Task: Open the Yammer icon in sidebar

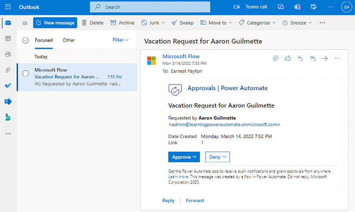Action: [8, 101]
